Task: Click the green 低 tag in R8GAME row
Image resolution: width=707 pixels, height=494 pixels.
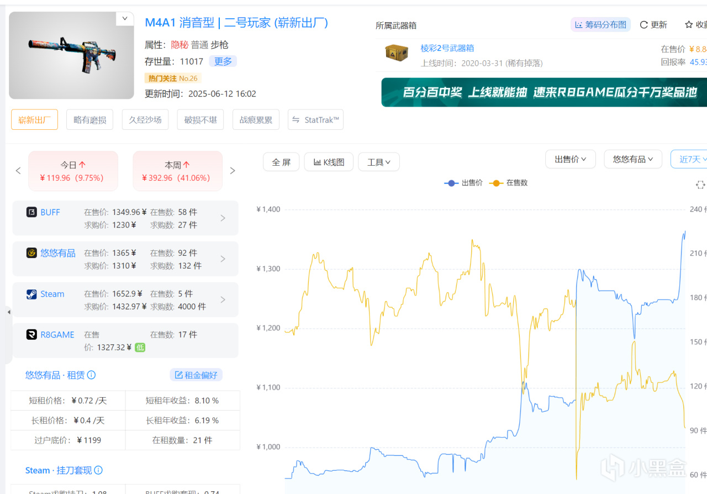Action: (x=140, y=348)
